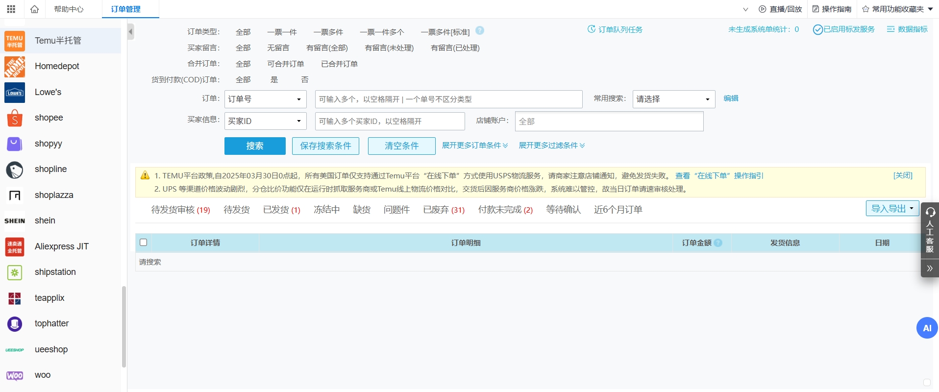This screenshot has width=939, height=392.
Task: Select the Homedepot logo in sidebar
Action: 15,67
